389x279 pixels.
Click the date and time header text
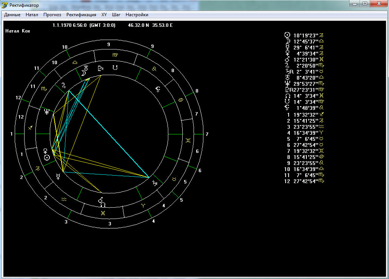pyautogui.click(x=84, y=25)
